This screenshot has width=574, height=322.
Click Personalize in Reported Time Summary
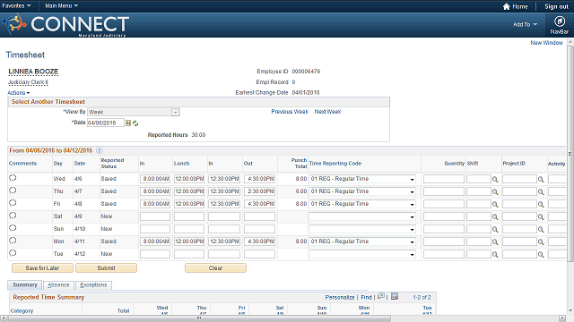coord(340,298)
